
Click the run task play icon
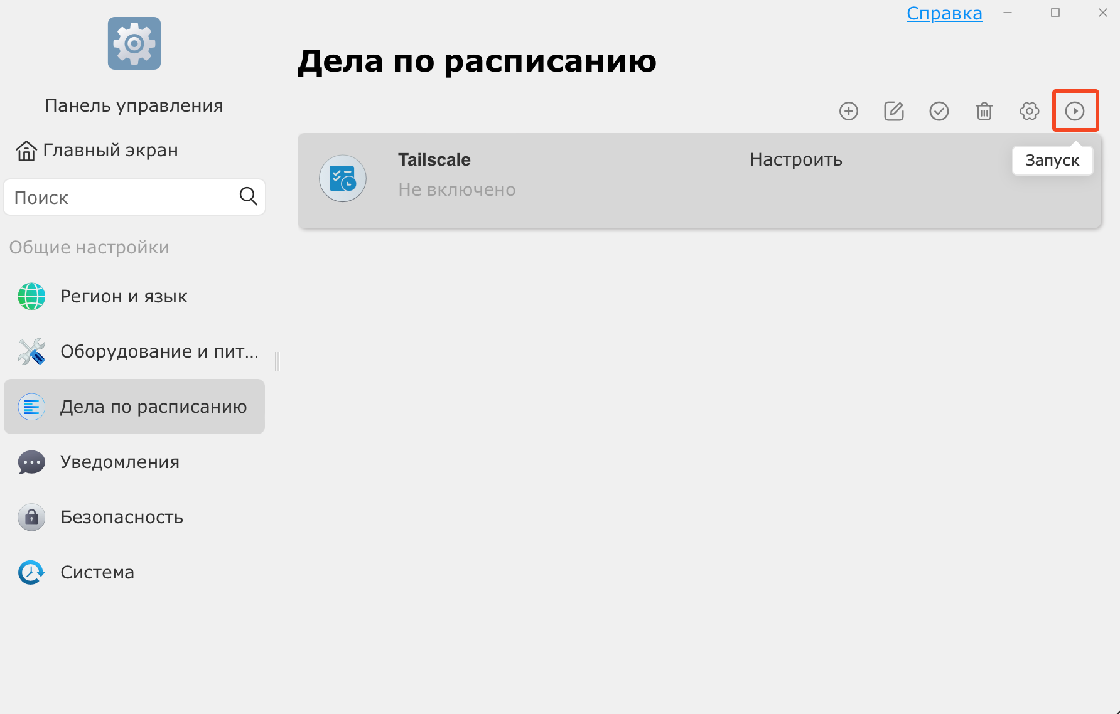coord(1075,111)
